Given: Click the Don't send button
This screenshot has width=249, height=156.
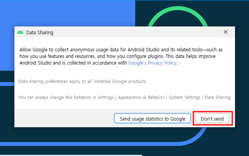Looking at the screenshot, I should 212,119.
